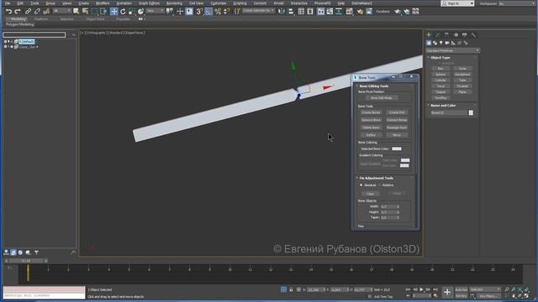Screen dimensions: 538x302
Task: Click the Sphere primitive button
Action: (440, 75)
